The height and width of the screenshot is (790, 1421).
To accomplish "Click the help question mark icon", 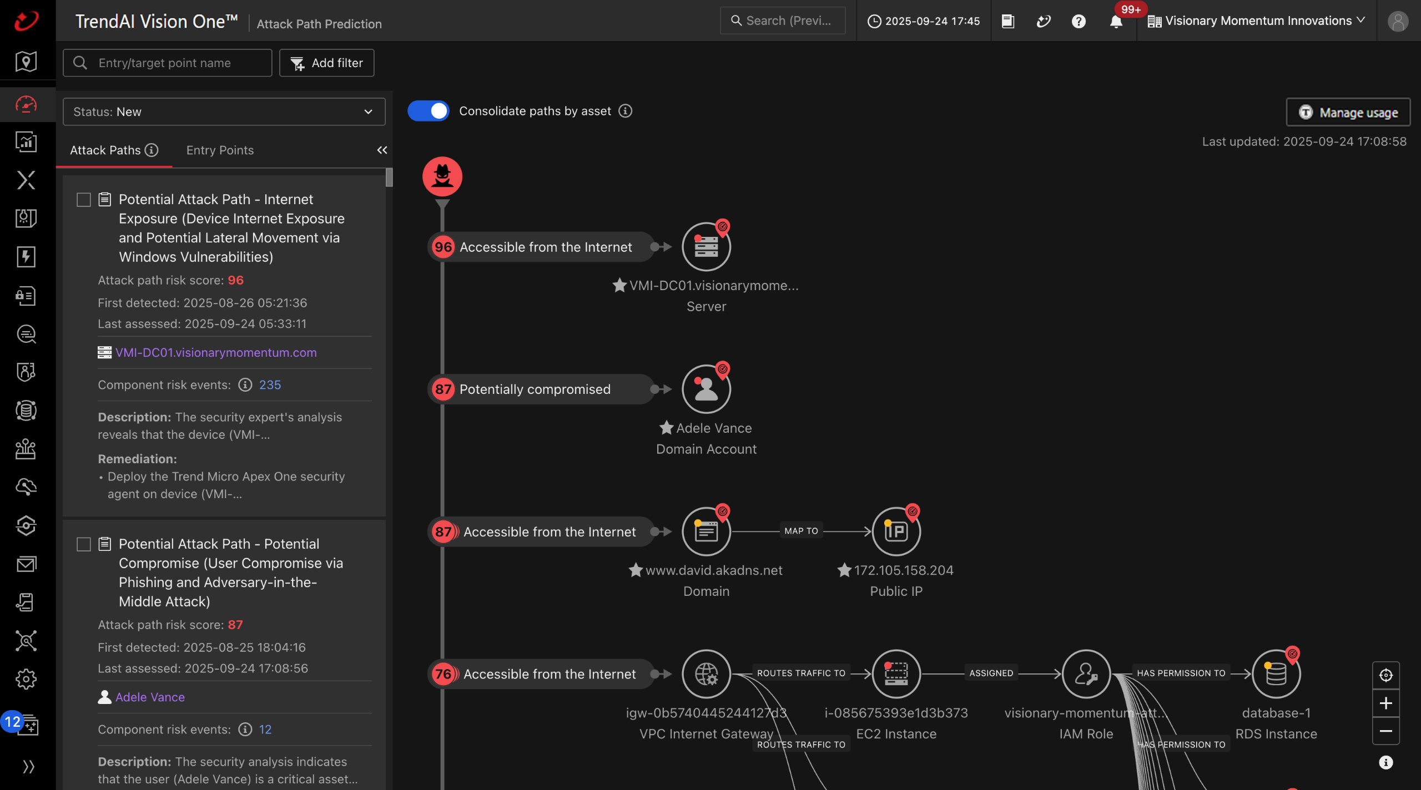I will [1078, 21].
